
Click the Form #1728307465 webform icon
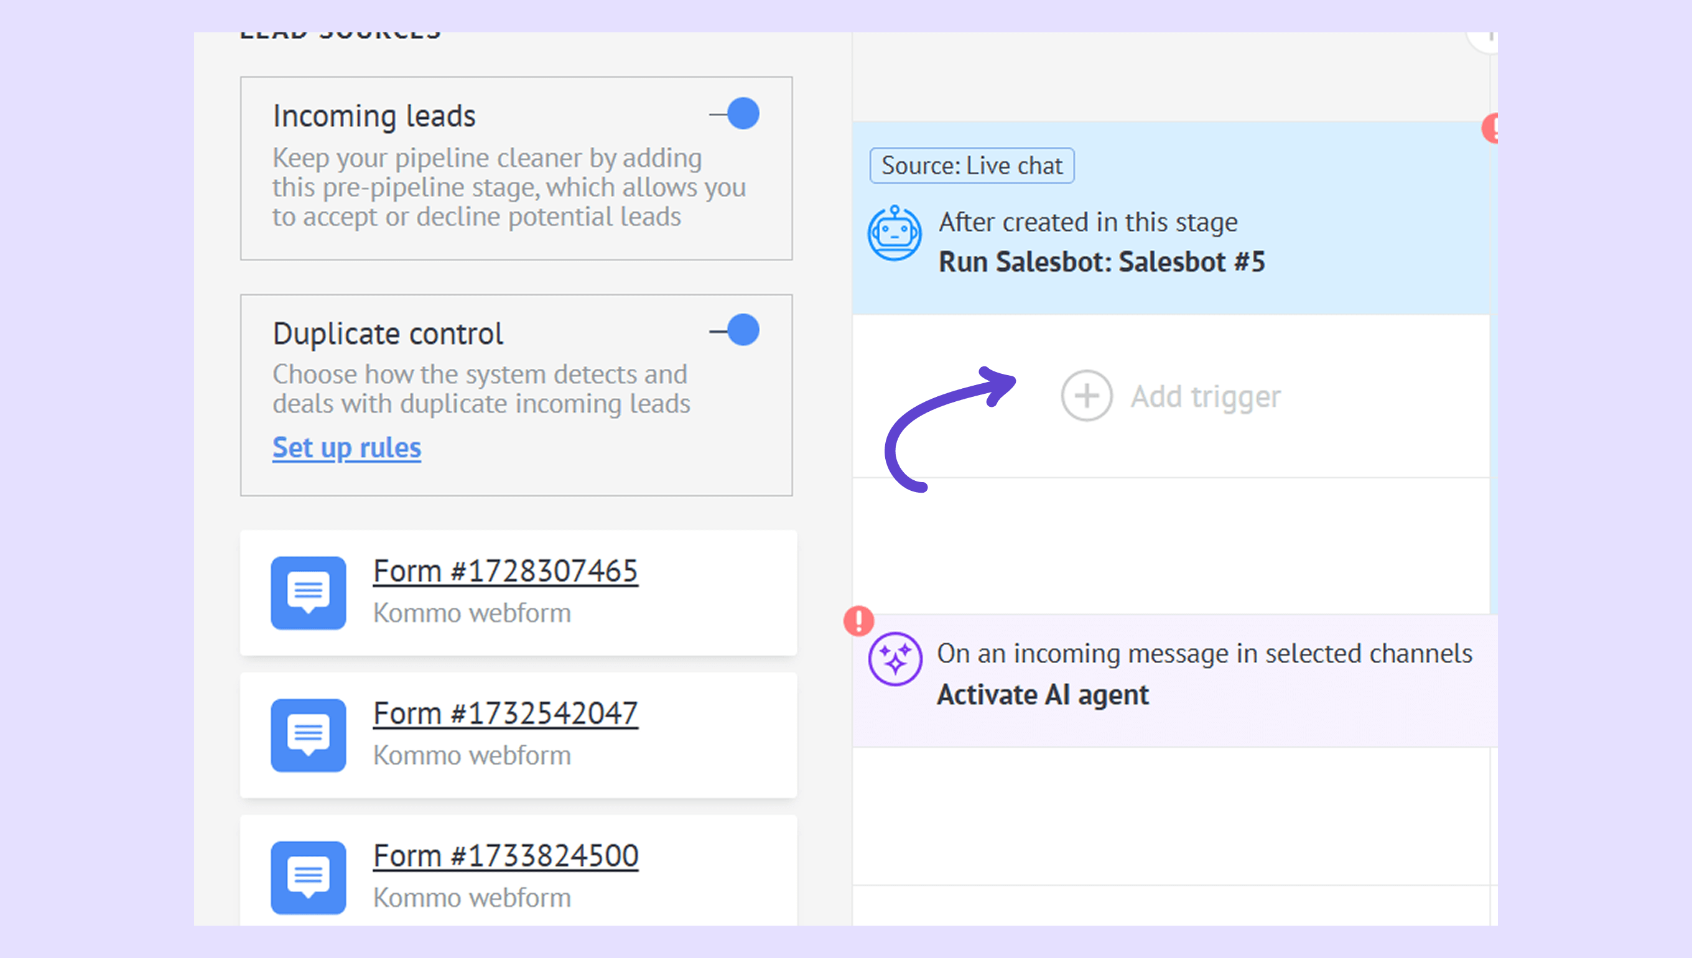(308, 593)
